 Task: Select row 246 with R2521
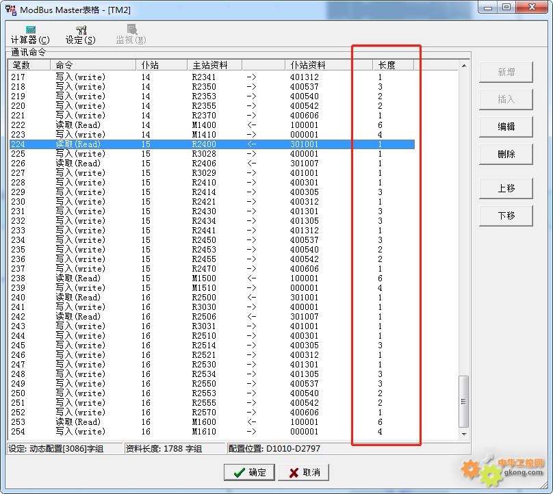(211, 354)
